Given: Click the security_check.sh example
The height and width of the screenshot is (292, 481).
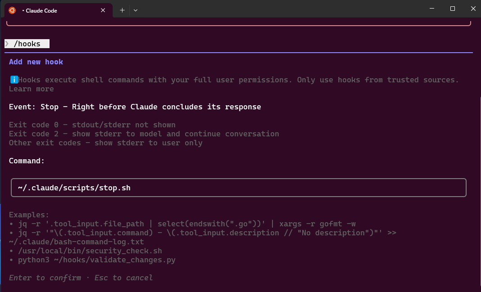Looking at the screenshot, I should coord(90,251).
